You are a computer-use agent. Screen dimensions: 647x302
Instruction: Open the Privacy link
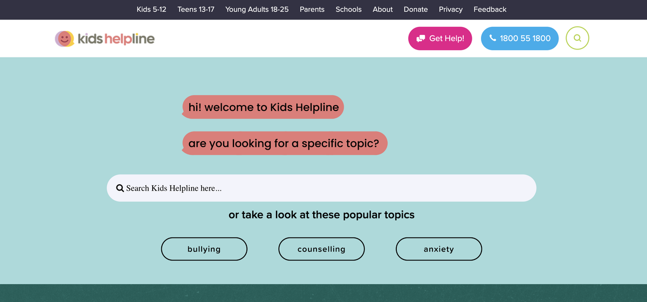pos(451,9)
